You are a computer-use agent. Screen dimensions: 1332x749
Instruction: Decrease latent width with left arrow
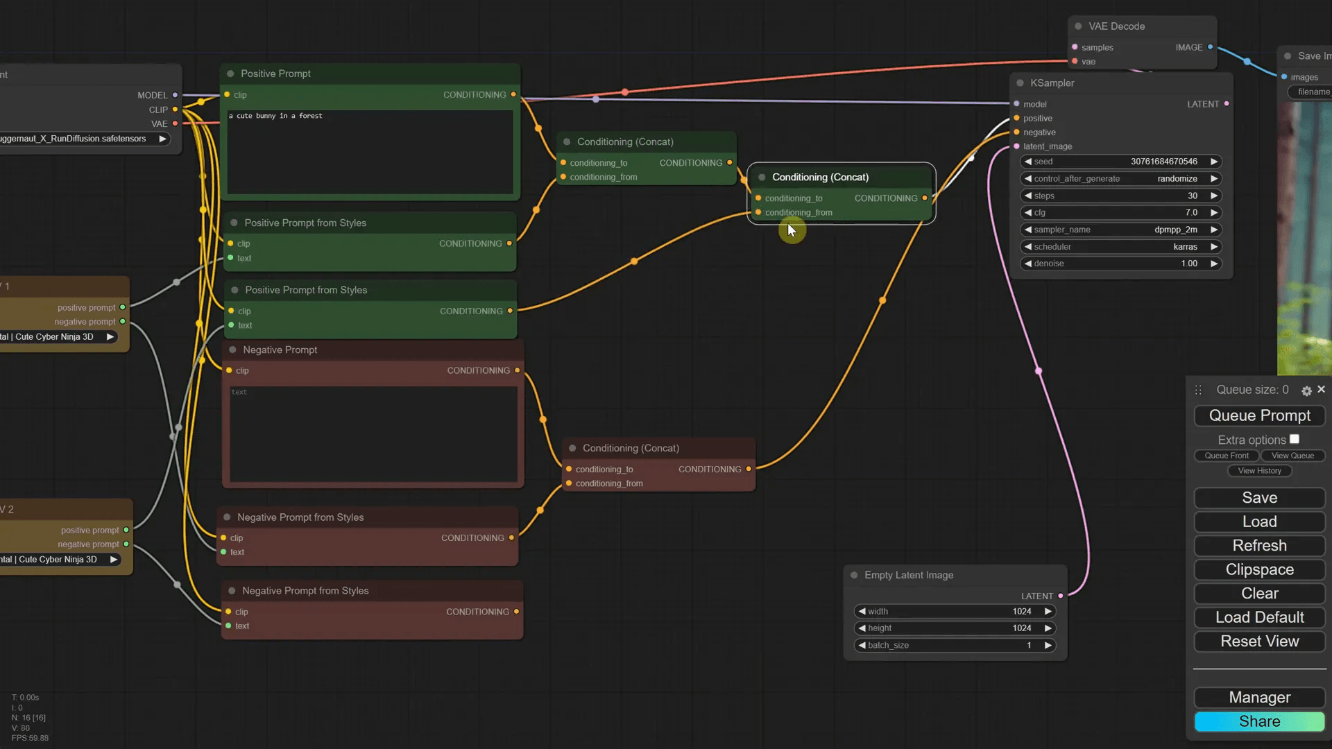point(862,612)
